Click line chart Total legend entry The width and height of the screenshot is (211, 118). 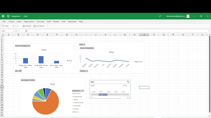138,62
